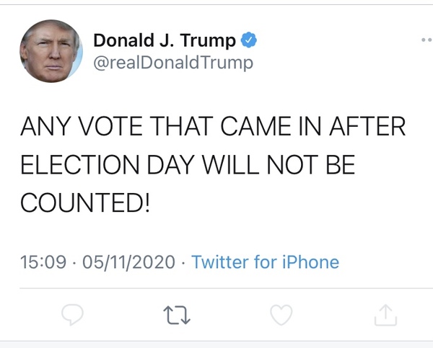Click the Donald J. Trump display name
The height and width of the screenshot is (348, 433).
(165, 40)
